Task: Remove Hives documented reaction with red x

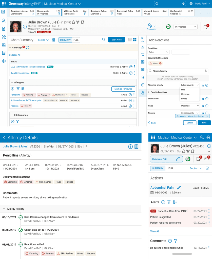Action: click(x=160, y=63)
